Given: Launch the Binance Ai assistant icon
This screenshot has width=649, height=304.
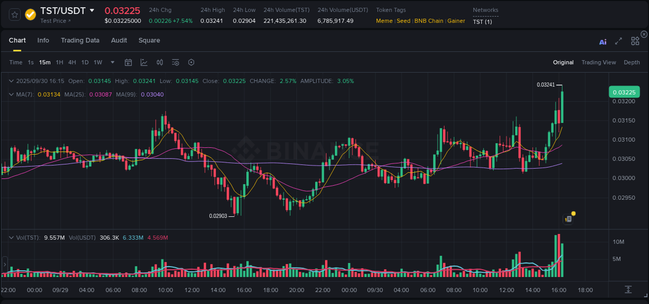Looking at the screenshot, I should 603,42.
